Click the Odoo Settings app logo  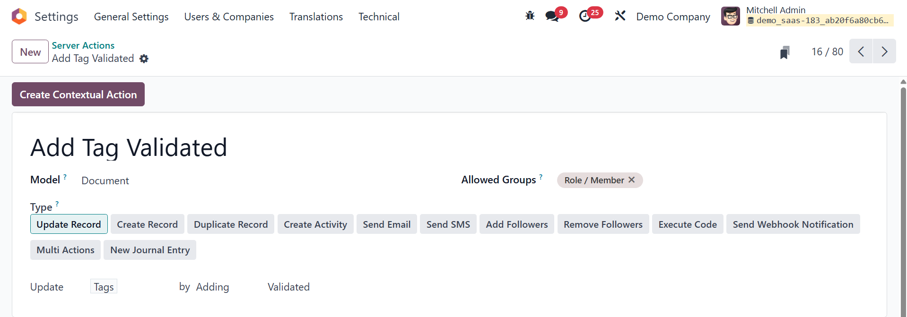[x=19, y=17]
